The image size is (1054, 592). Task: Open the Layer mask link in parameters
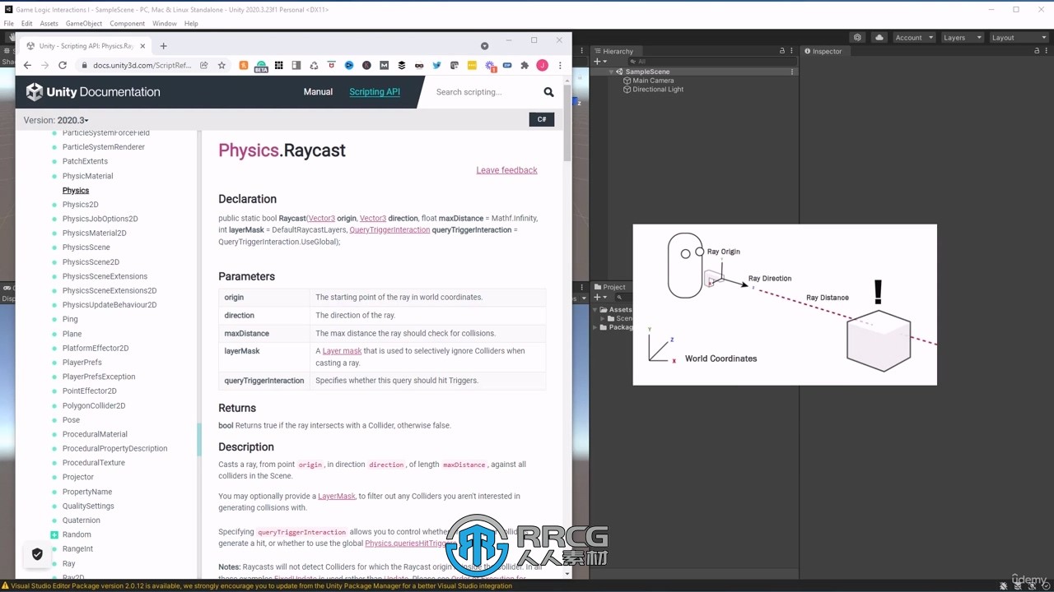pos(342,351)
